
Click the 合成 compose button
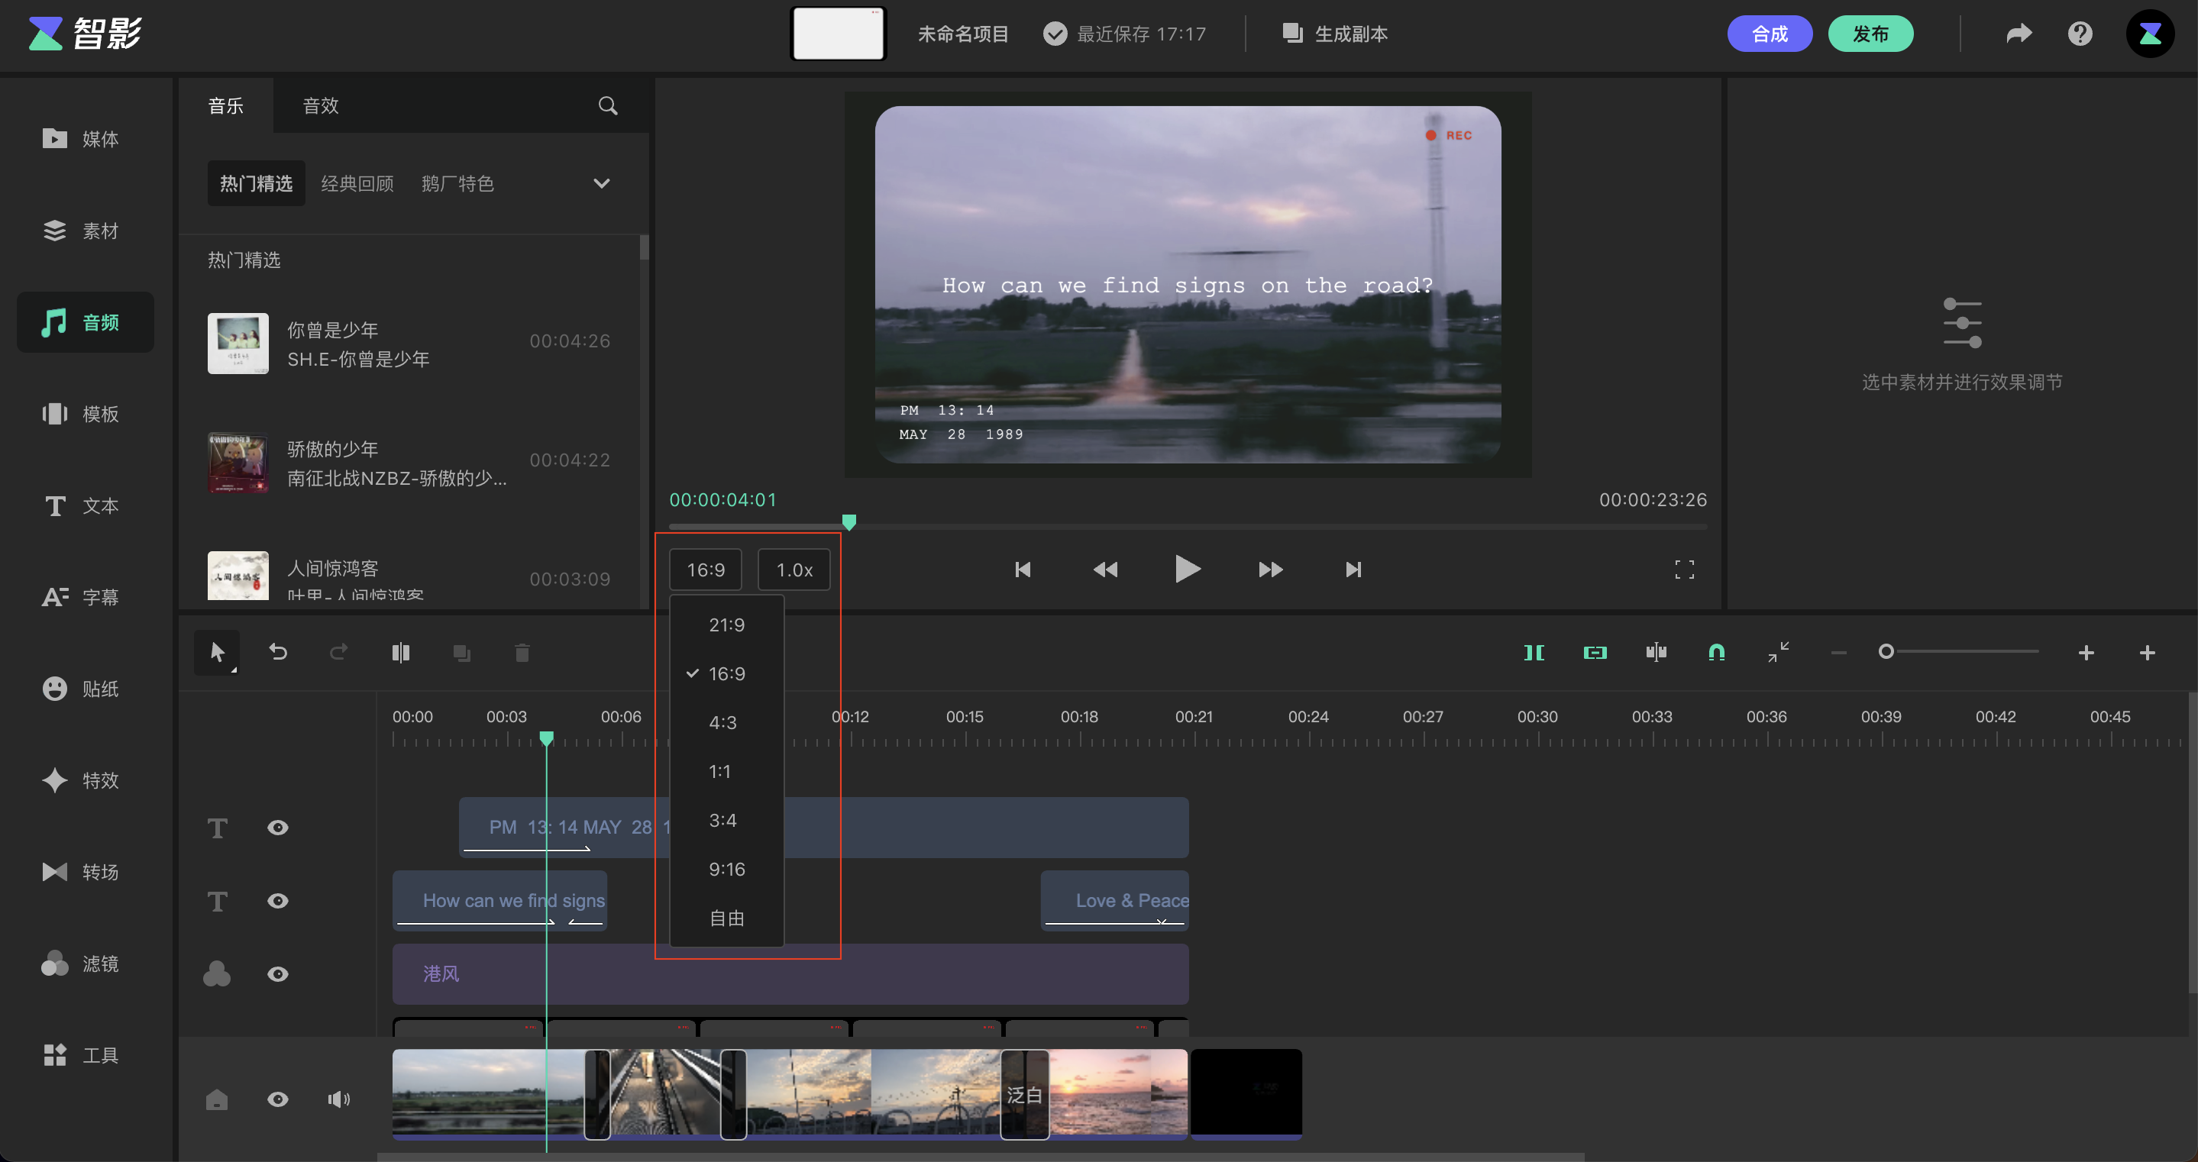[x=1770, y=34]
